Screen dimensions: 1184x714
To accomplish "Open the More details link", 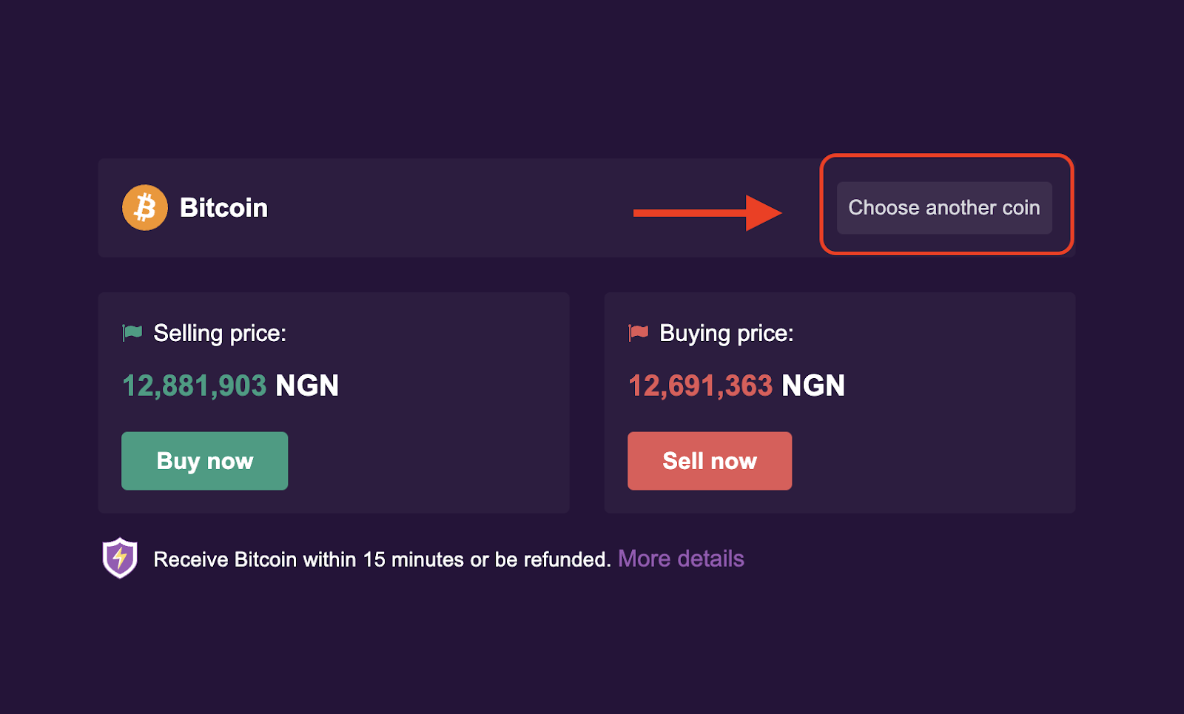I will pos(681,559).
